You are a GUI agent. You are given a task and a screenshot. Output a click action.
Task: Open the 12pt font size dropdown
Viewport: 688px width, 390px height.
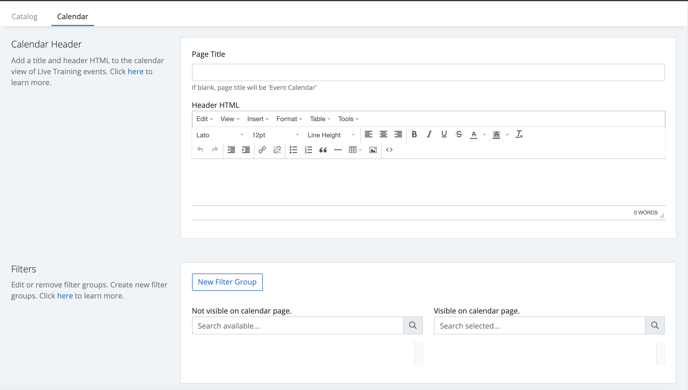pyautogui.click(x=275, y=135)
